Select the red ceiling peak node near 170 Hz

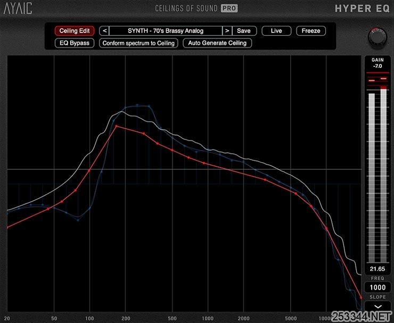click(x=117, y=126)
